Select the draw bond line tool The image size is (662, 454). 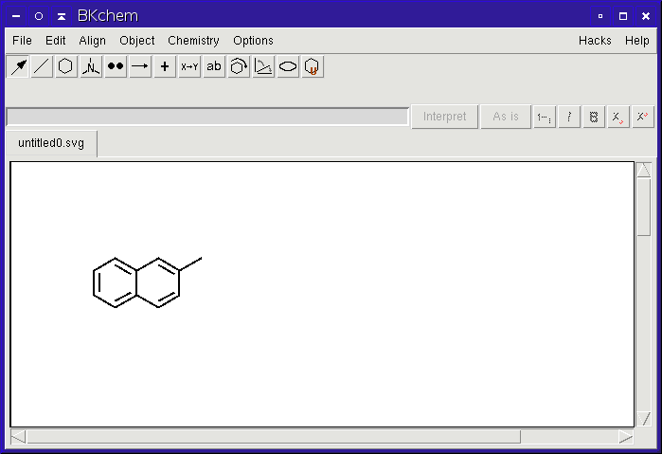42,66
